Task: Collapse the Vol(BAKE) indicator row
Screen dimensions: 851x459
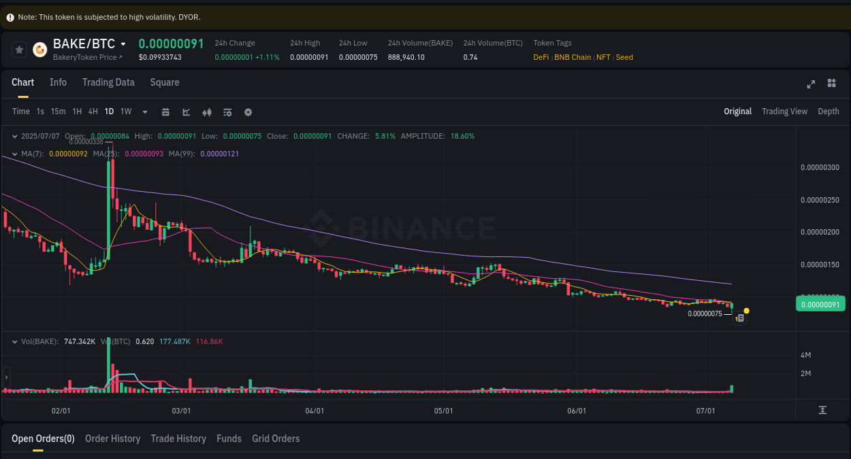Action: coord(14,341)
